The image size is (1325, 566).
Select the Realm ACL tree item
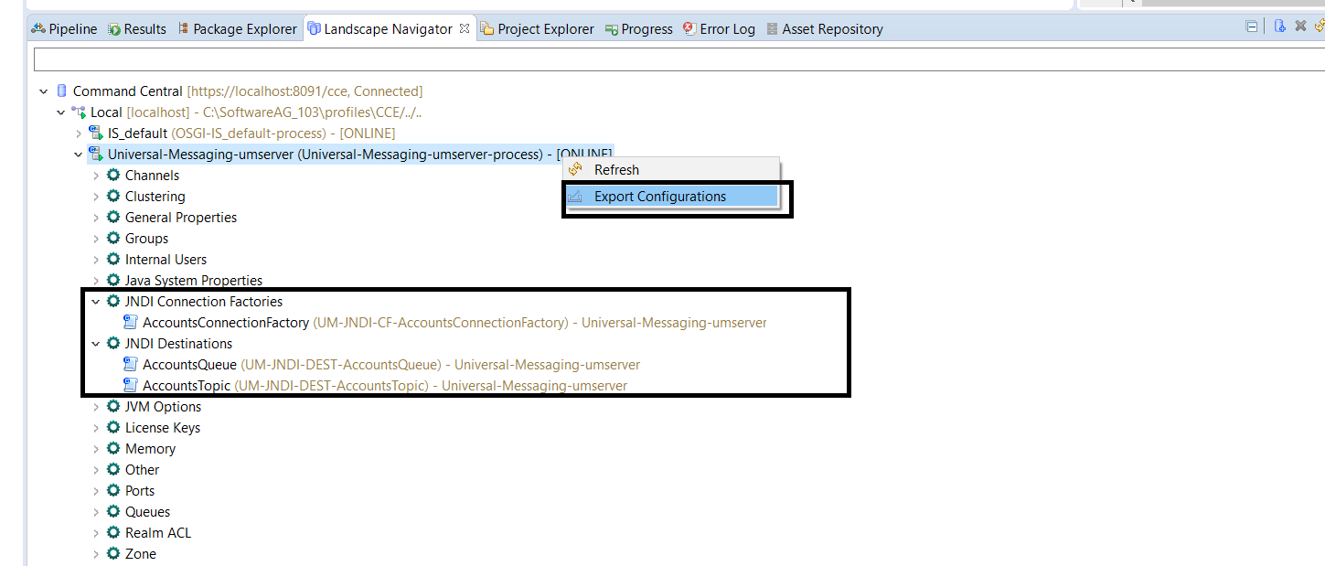click(158, 533)
